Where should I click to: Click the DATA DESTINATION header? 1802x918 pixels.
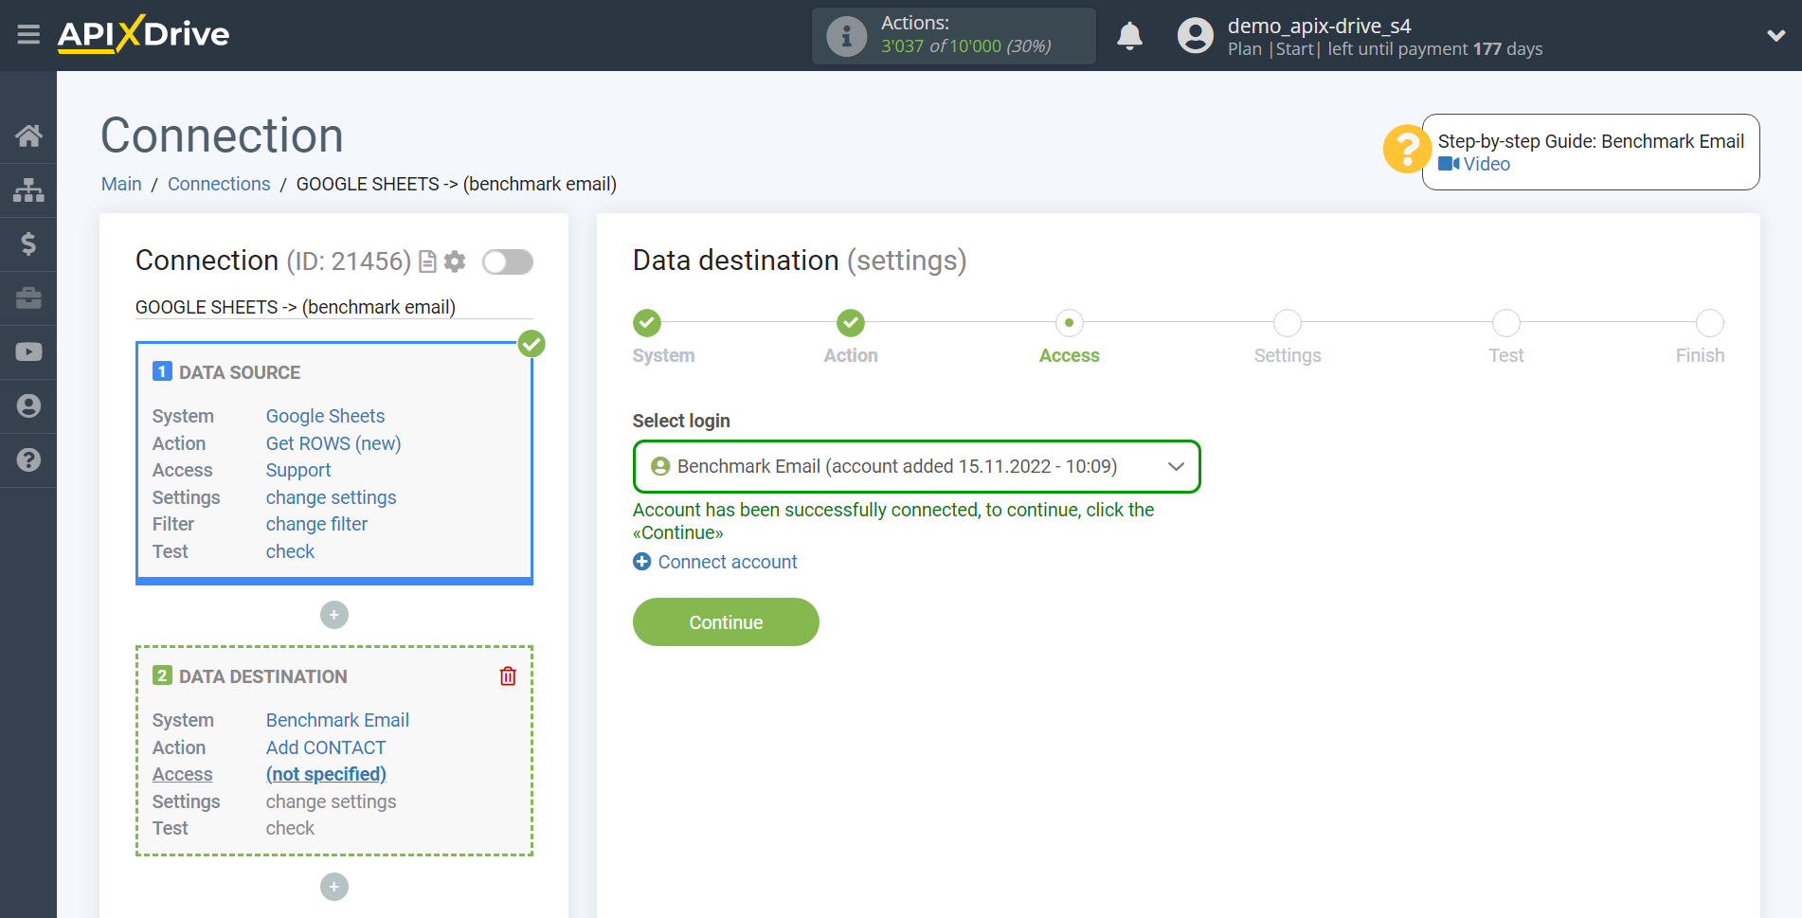263,676
